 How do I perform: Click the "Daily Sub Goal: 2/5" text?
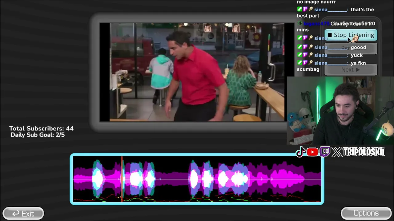point(38,135)
